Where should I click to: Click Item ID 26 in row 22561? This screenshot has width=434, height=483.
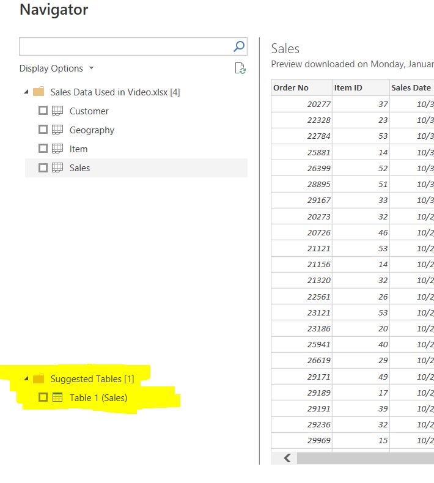(361, 297)
